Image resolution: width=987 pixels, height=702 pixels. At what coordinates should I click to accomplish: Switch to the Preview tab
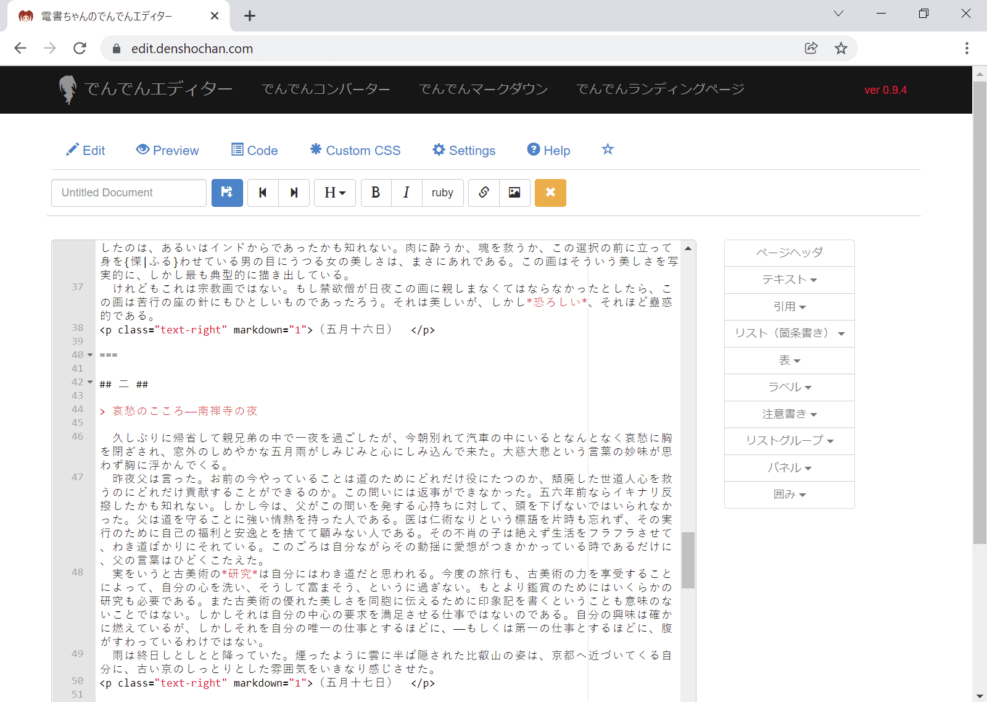[168, 150]
